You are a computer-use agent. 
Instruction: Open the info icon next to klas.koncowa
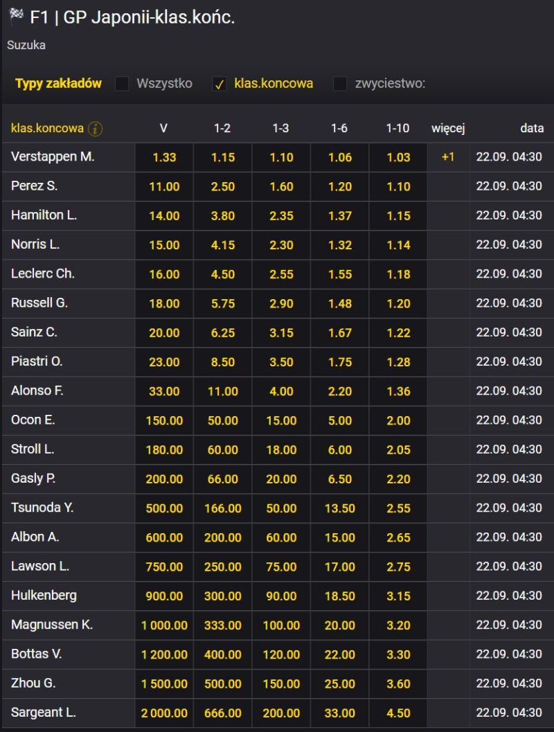pos(95,128)
